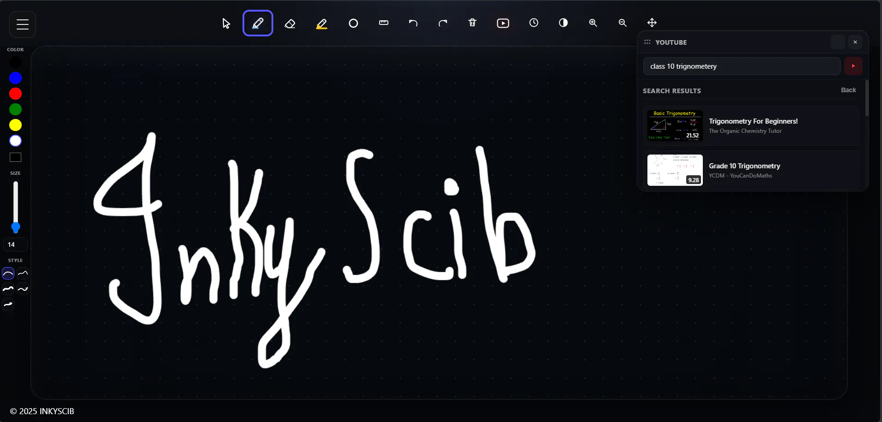Select the second stroke style in top row
The width and height of the screenshot is (882, 422).
(x=23, y=273)
